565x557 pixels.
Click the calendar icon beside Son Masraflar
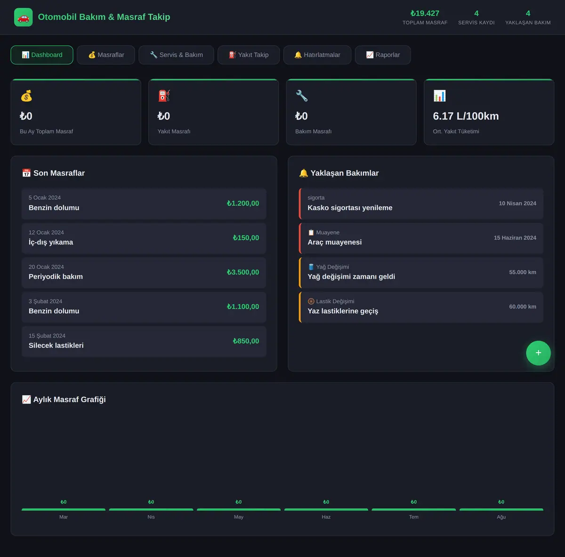26,173
